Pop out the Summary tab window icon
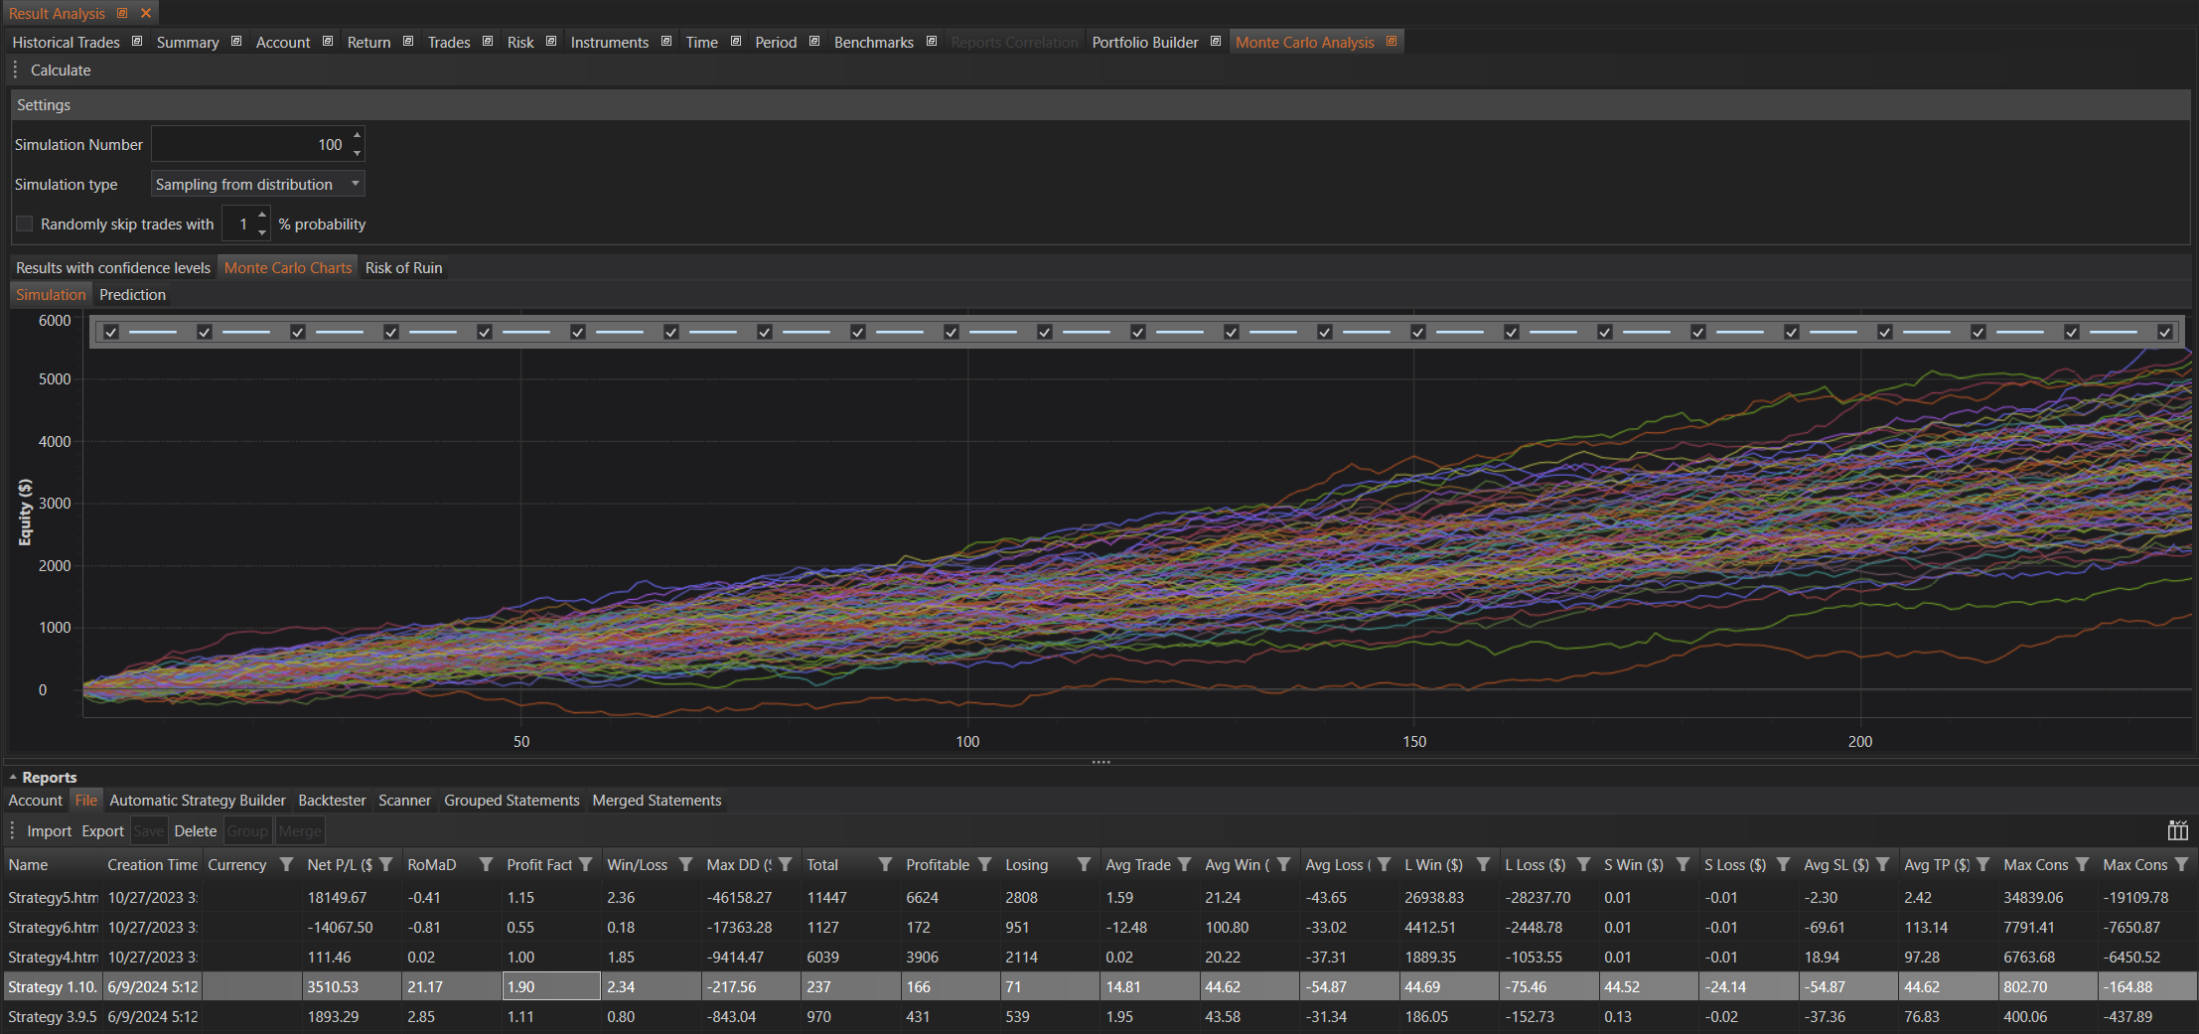 pyautogui.click(x=236, y=42)
